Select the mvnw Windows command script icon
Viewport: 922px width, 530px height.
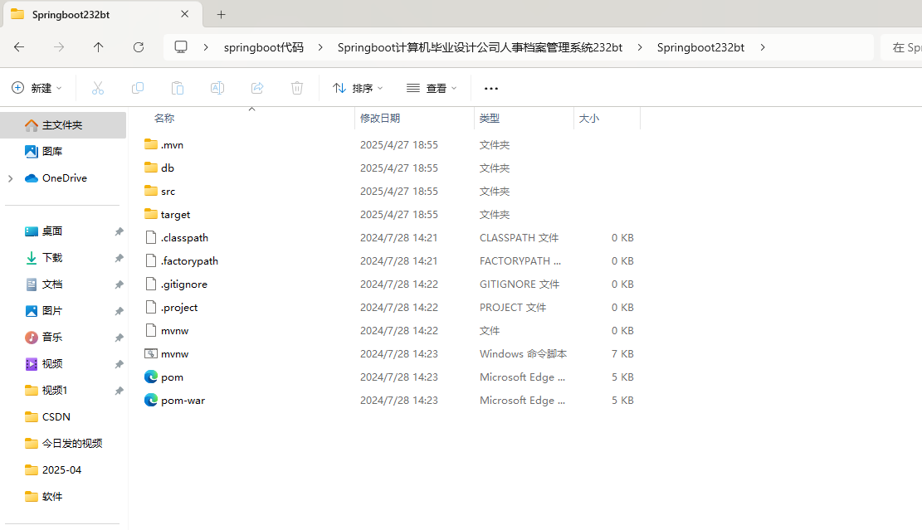click(151, 353)
